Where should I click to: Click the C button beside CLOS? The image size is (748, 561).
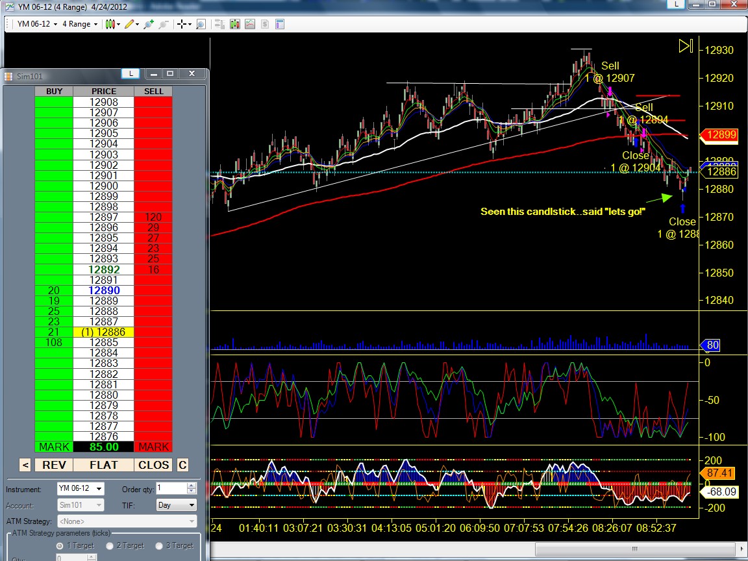tap(182, 465)
